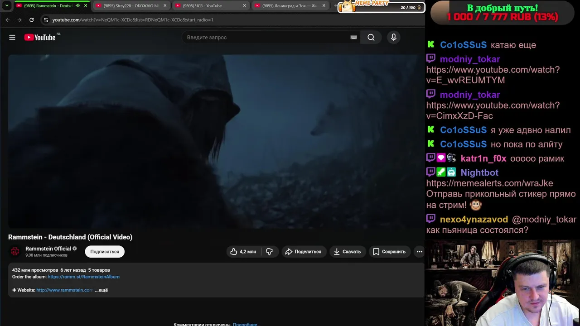Click the YouTube URL in the address bar
This screenshot has width=580, height=326.
pos(133,20)
